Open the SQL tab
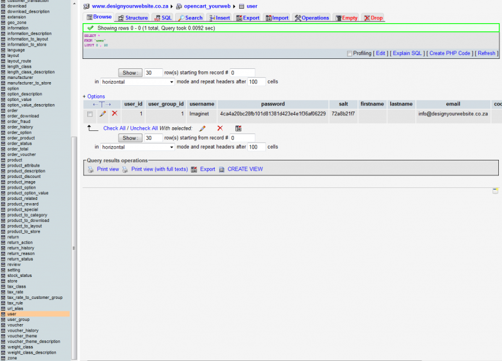 (x=163, y=18)
